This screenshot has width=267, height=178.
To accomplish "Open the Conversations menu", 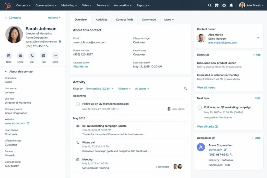I will 46,5.
